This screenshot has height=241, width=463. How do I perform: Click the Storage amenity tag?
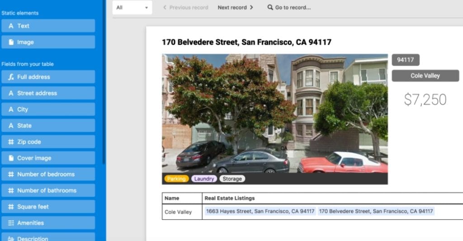pyautogui.click(x=232, y=179)
